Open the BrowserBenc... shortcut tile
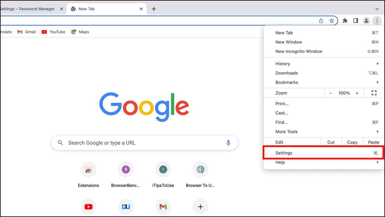385x217 pixels. 126,174
